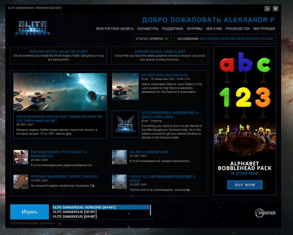293x235 pixels.
Task: Close the launcher window
Action: [x=275, y=9]
